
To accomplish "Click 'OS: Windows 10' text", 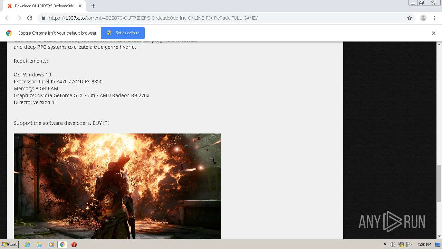I will click(32, 75).
